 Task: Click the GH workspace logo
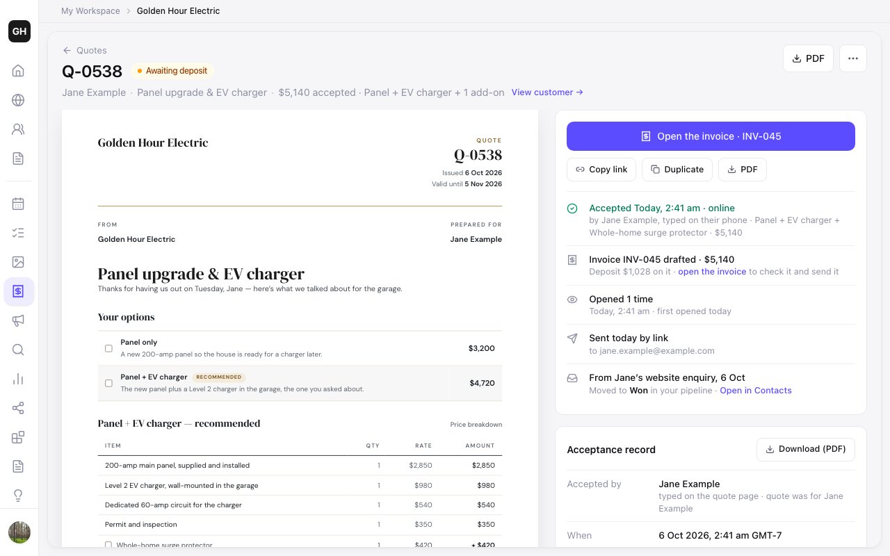(x=19, y=31)
